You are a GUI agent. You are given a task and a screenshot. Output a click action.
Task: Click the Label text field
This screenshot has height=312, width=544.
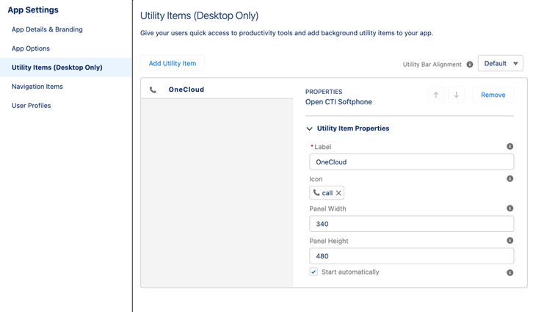[411, 162]
